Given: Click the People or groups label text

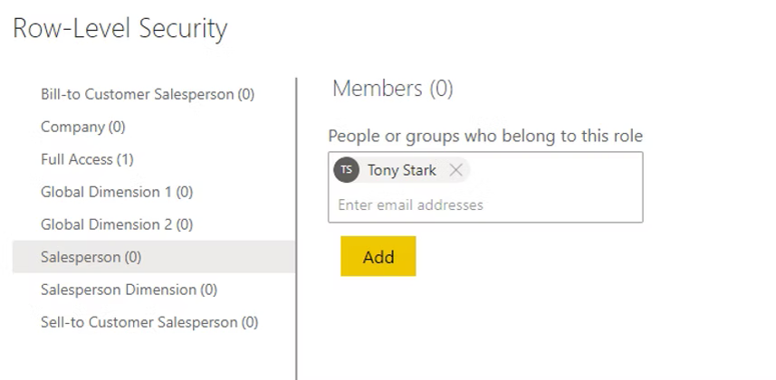Looking at the screenshot, I should (484, 137).
